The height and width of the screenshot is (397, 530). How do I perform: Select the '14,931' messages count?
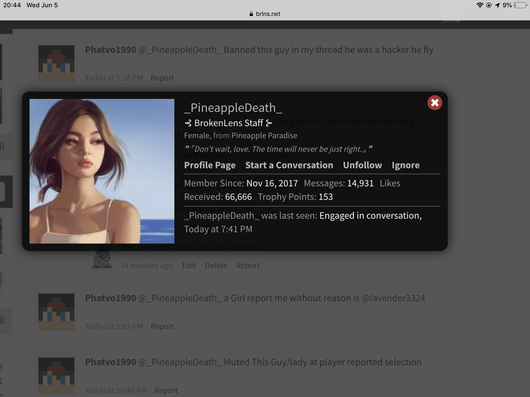[360, 183]
